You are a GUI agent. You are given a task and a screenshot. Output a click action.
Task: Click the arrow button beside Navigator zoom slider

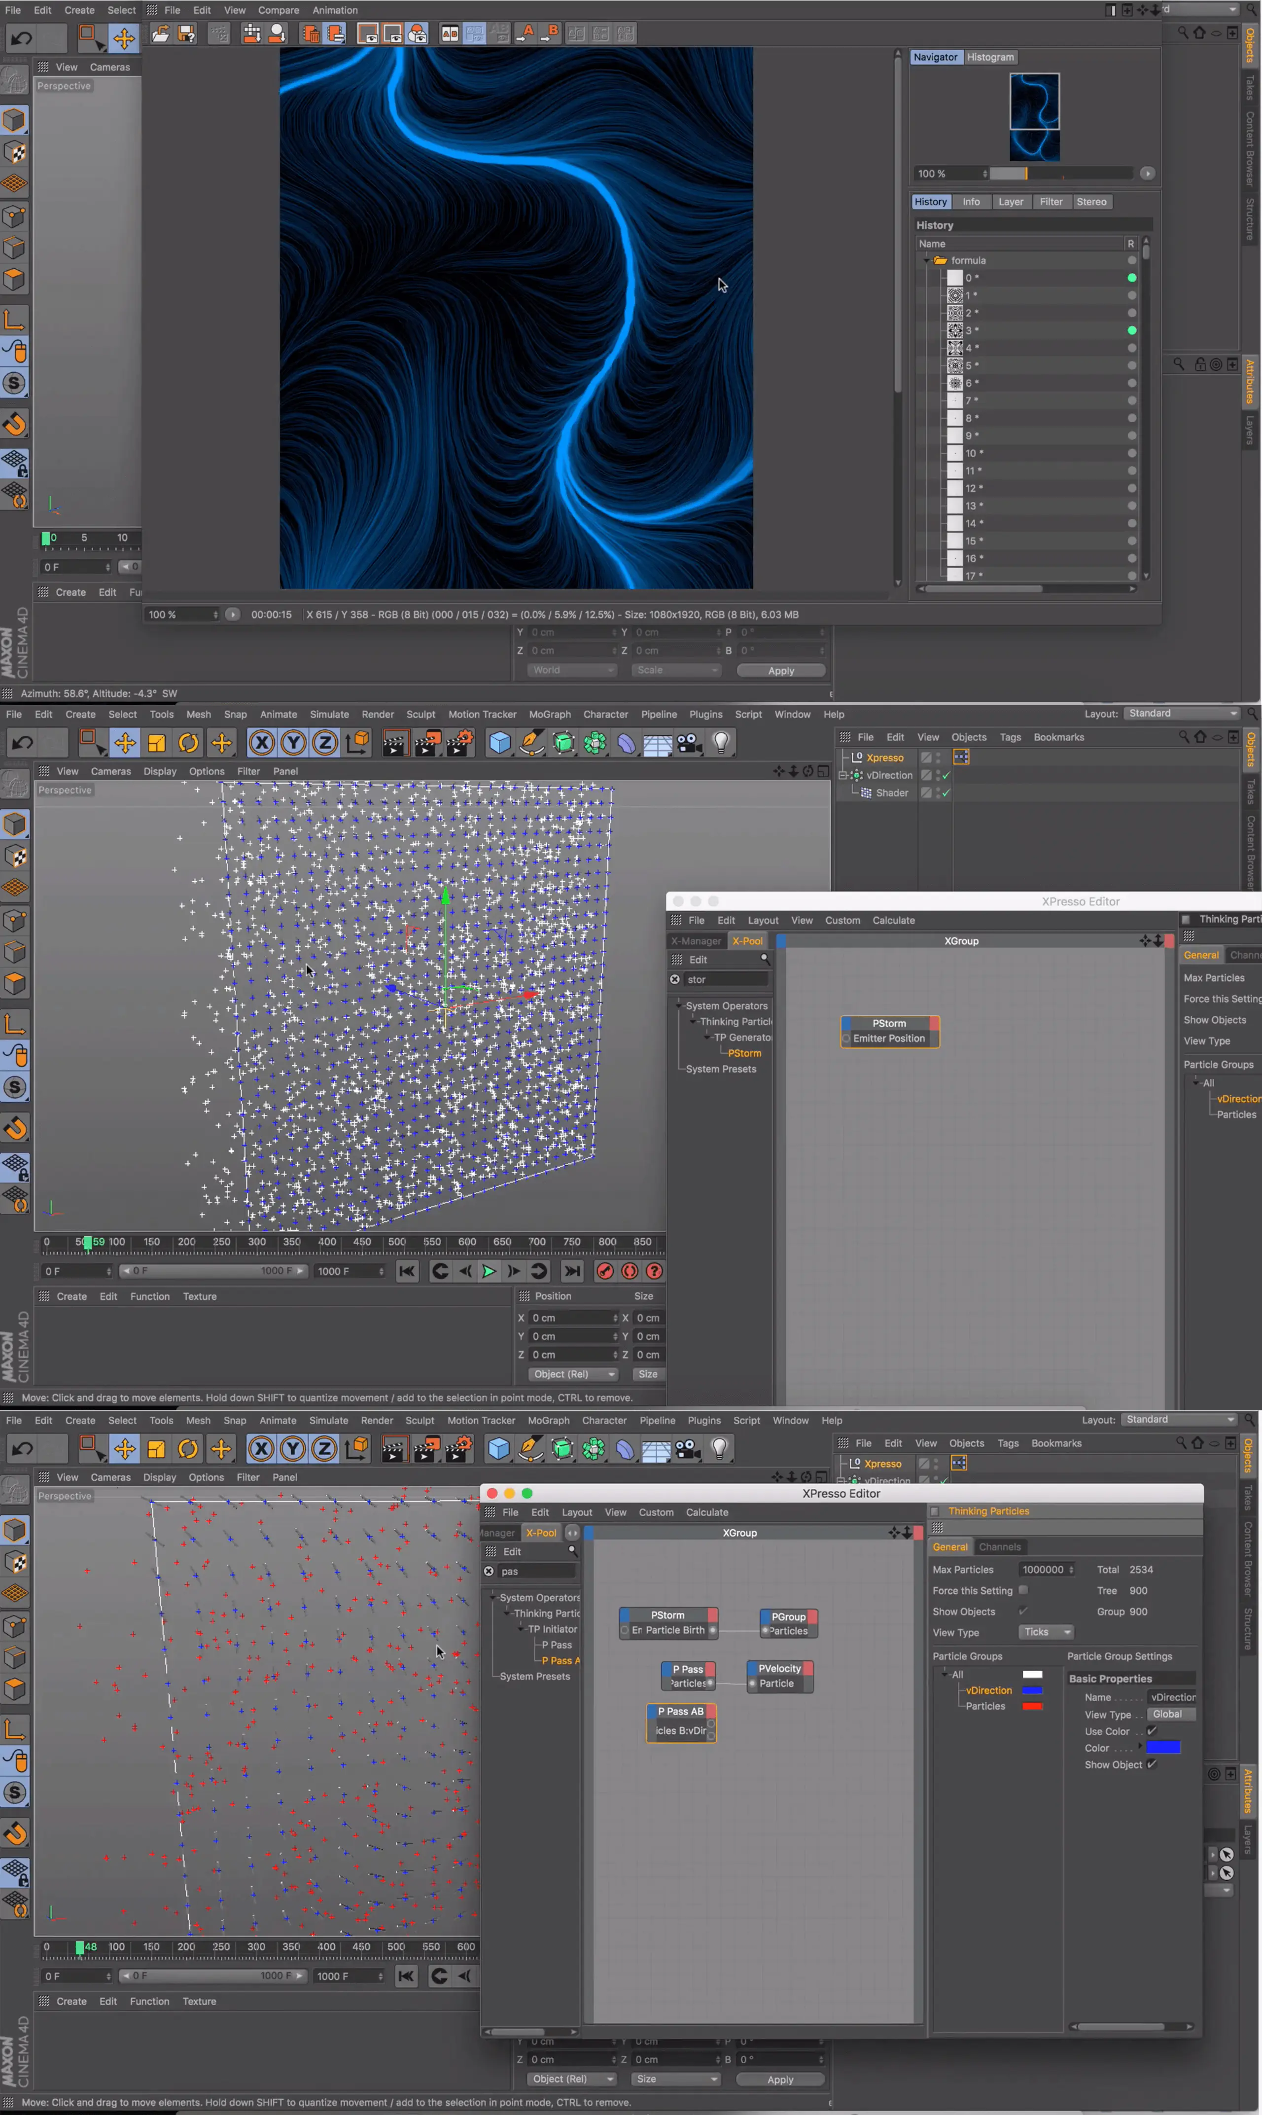tap(1147, 174)
